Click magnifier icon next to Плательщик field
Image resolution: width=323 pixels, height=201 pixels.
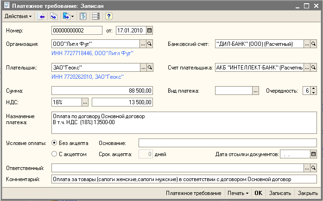coord(150,68)
